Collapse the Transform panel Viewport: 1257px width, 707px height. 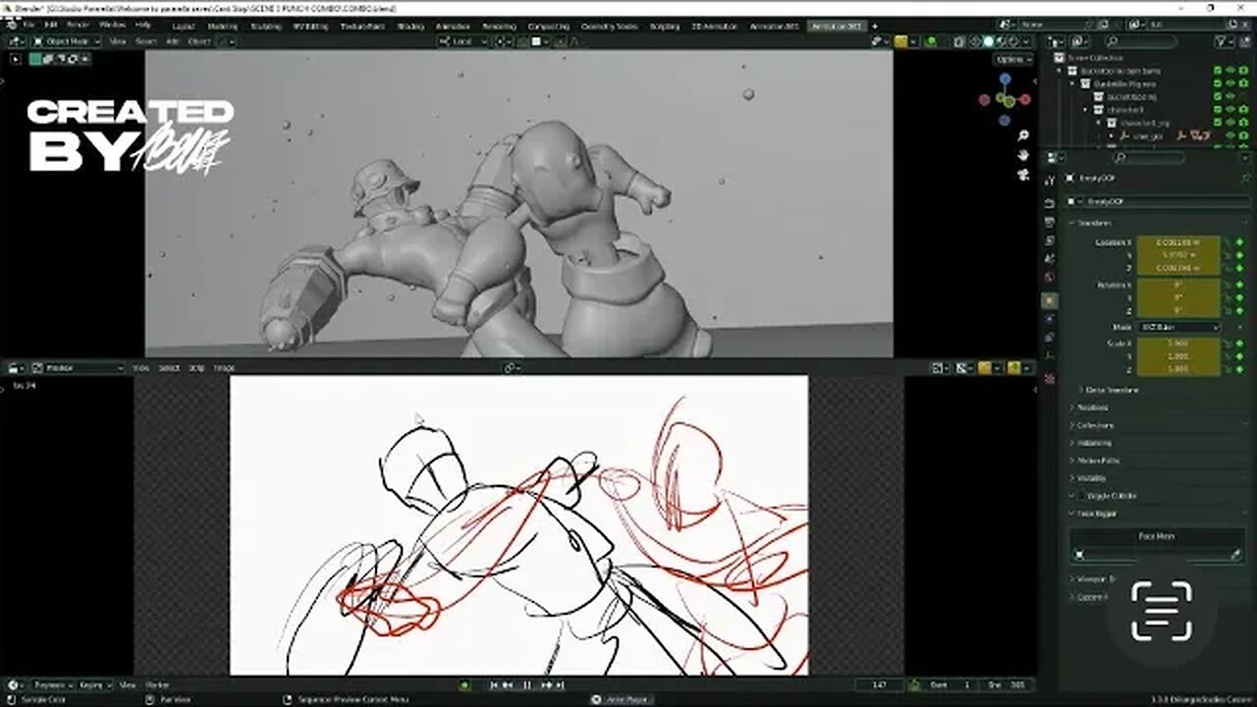pos(1092,223)
